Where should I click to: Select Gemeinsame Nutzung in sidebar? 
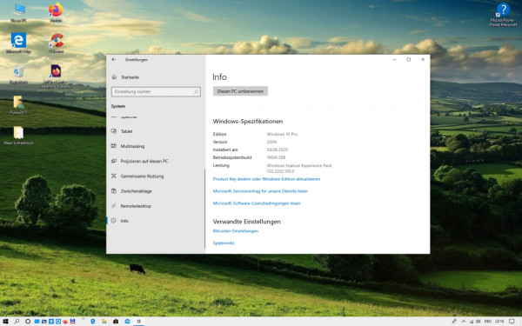[142, 176]
